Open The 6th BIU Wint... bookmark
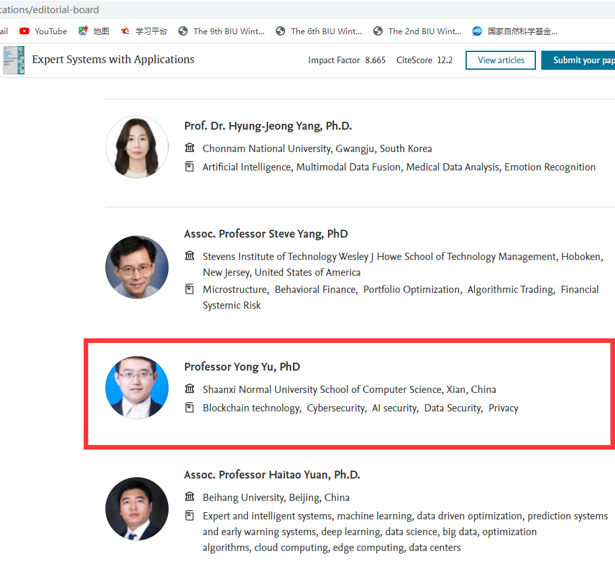This screenshot has height=574, width=615. point(319,31)
